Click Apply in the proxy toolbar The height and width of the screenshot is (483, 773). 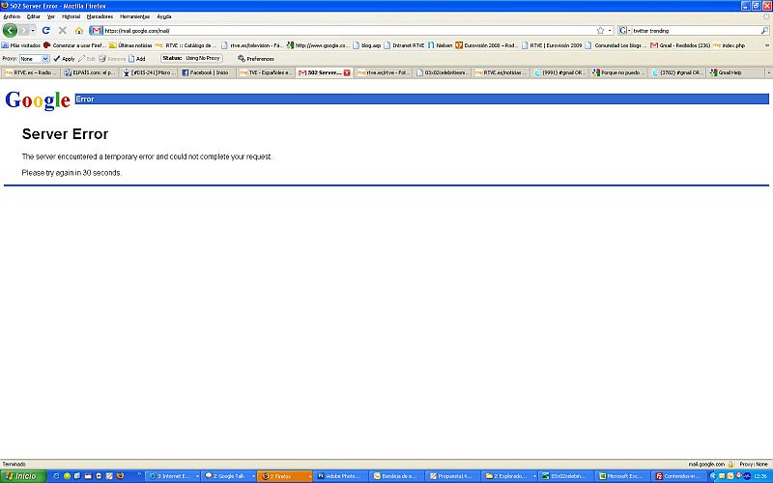click(64, 58)
